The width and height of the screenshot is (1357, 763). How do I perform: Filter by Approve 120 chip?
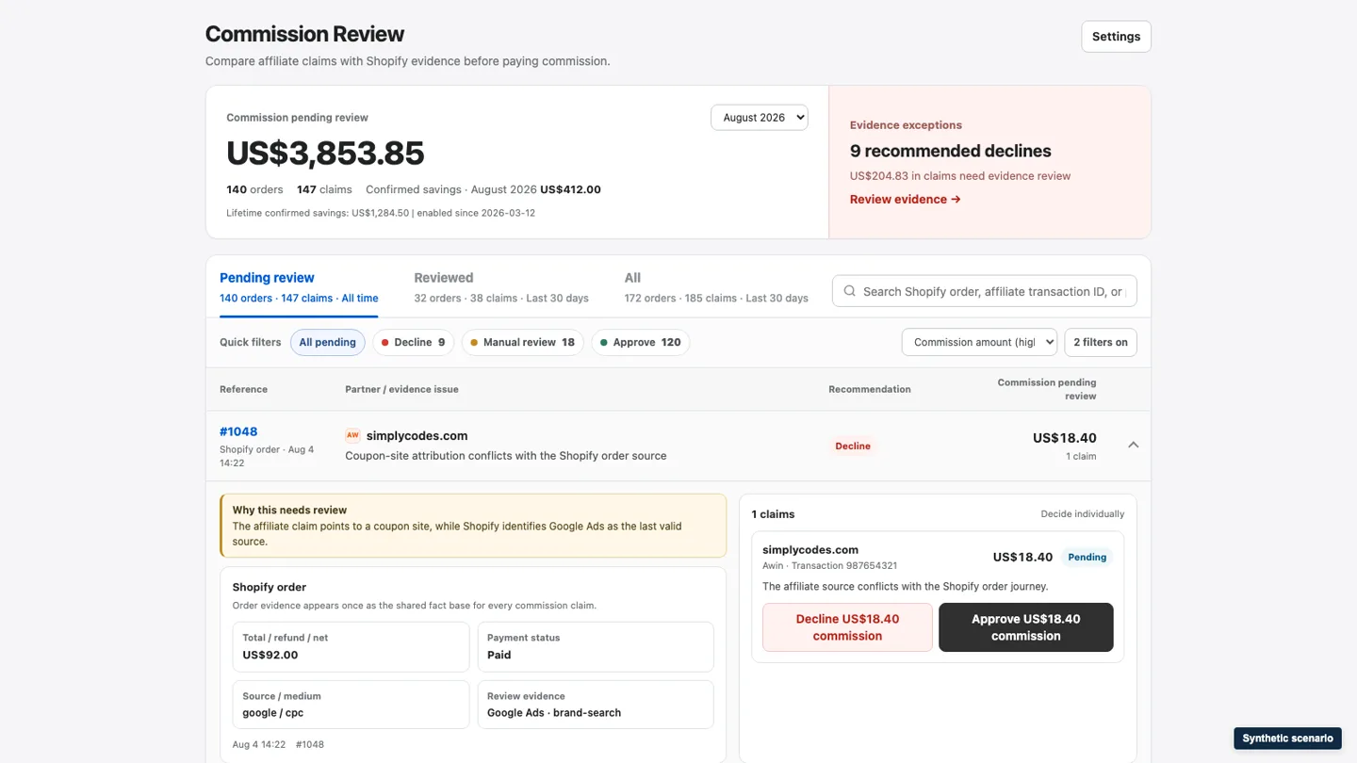pyautogui.click(x=641, y=342)
